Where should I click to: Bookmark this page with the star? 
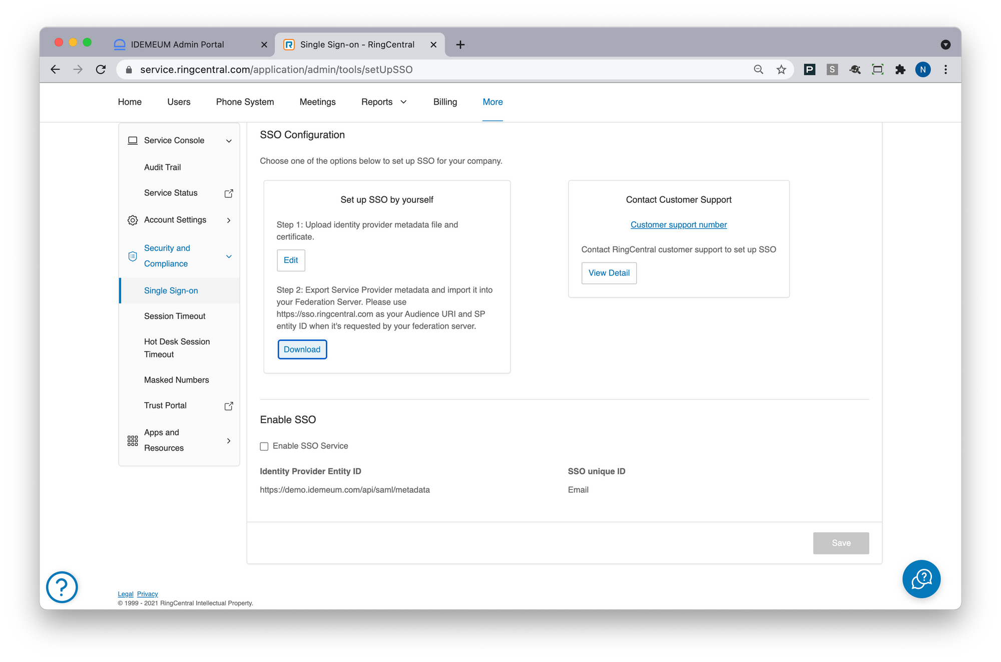point(781,70)
